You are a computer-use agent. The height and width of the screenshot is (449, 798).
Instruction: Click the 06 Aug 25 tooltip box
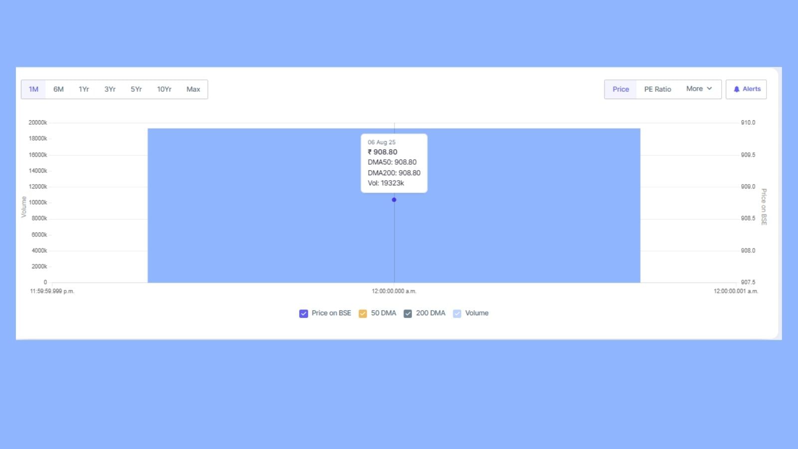394,163
